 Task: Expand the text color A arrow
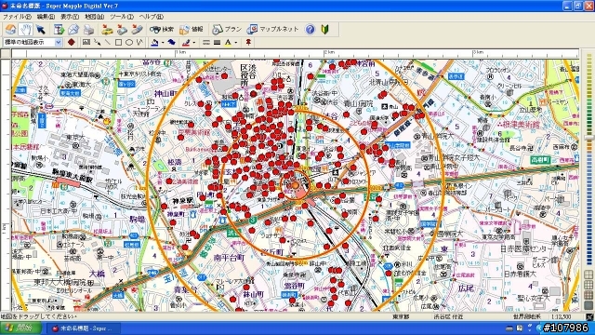236,42
